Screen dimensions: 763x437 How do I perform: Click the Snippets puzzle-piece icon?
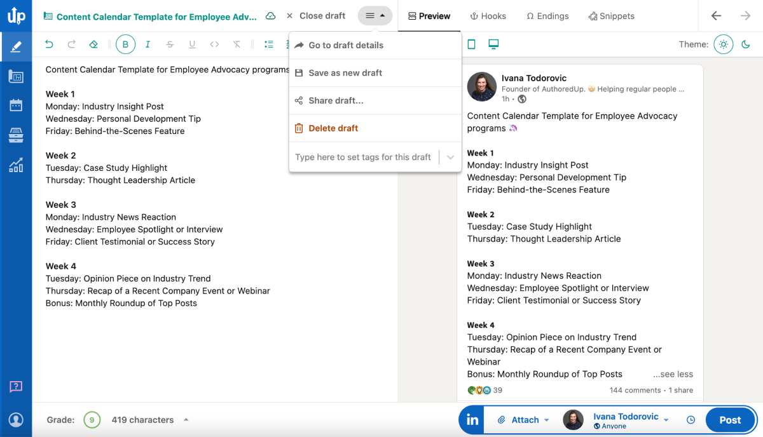click(593, 16)
